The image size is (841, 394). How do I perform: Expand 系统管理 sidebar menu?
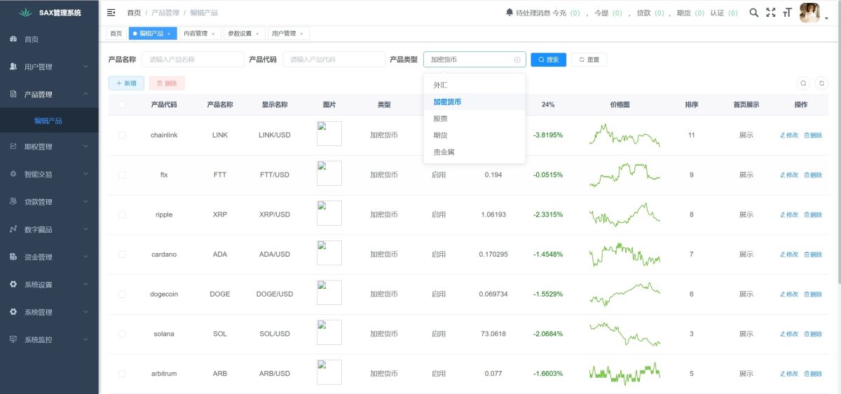pos(49,312)
